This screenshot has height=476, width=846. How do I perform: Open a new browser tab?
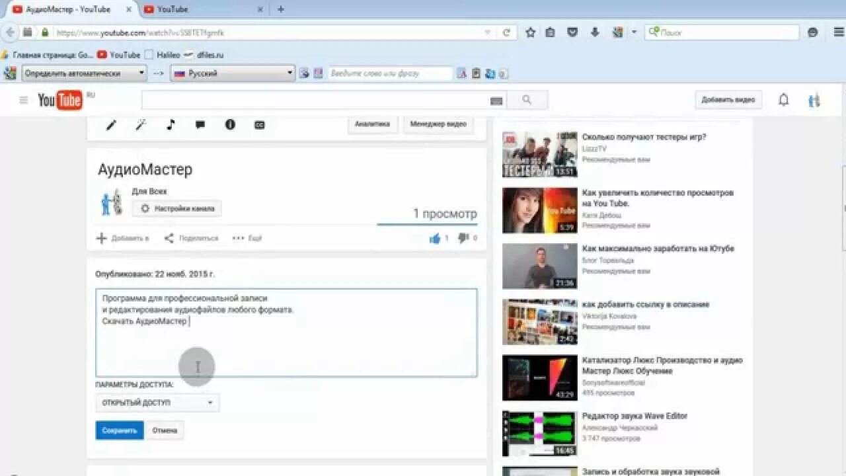tap(281, 9)
